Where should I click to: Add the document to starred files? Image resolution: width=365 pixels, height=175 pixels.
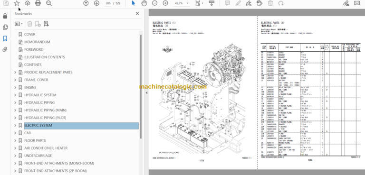(x=17, y=3)
